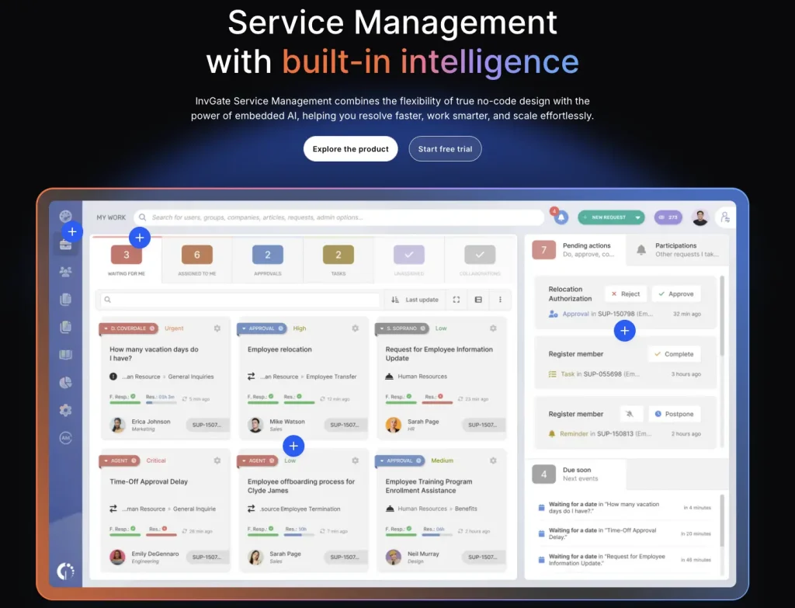This screenshot has height=608, width=795.
Task: Click the user switch icon at top right
Action: [x=725, y=217]
